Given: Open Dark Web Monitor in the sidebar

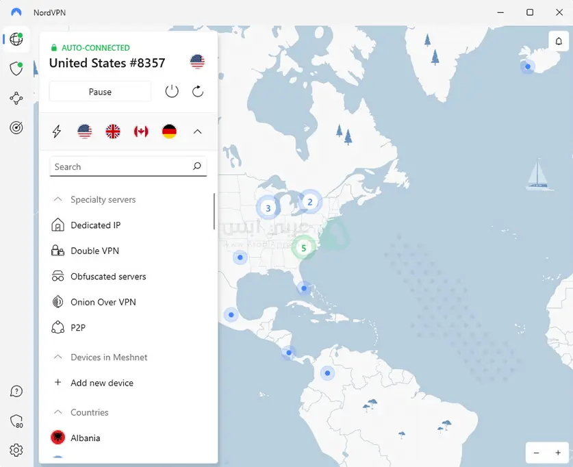Looking at the screenshot, I should tap(16, 127).
